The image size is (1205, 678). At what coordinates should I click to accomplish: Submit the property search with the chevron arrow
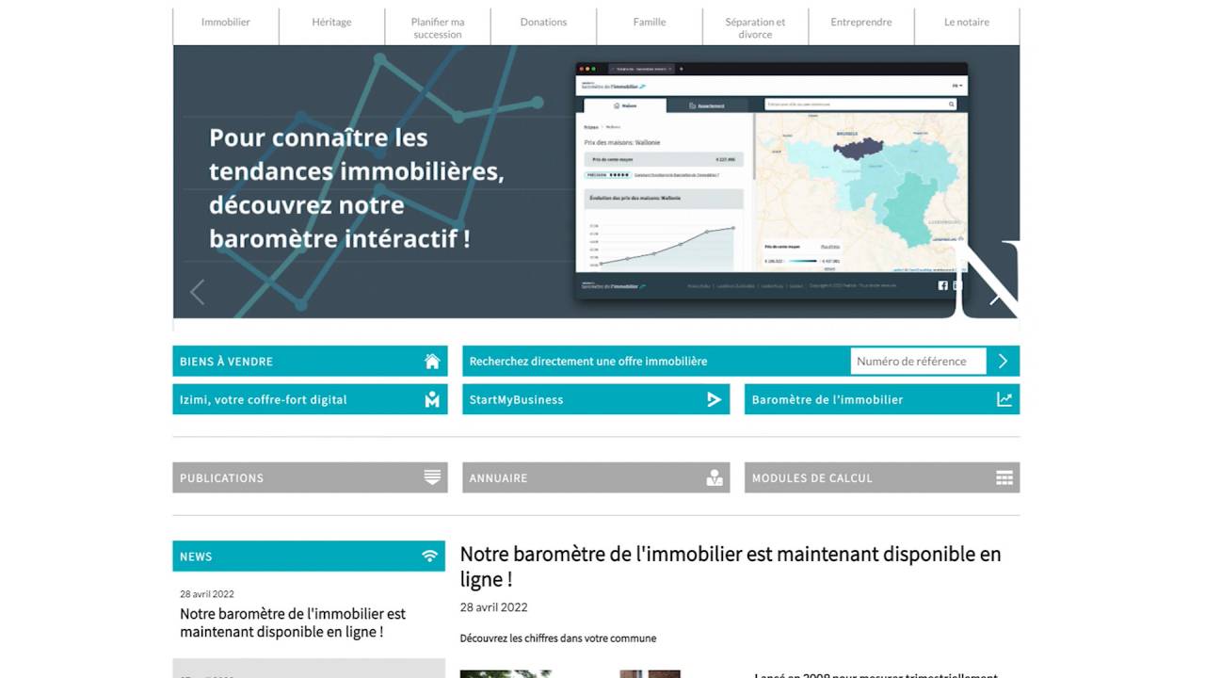pos(1003,361)
